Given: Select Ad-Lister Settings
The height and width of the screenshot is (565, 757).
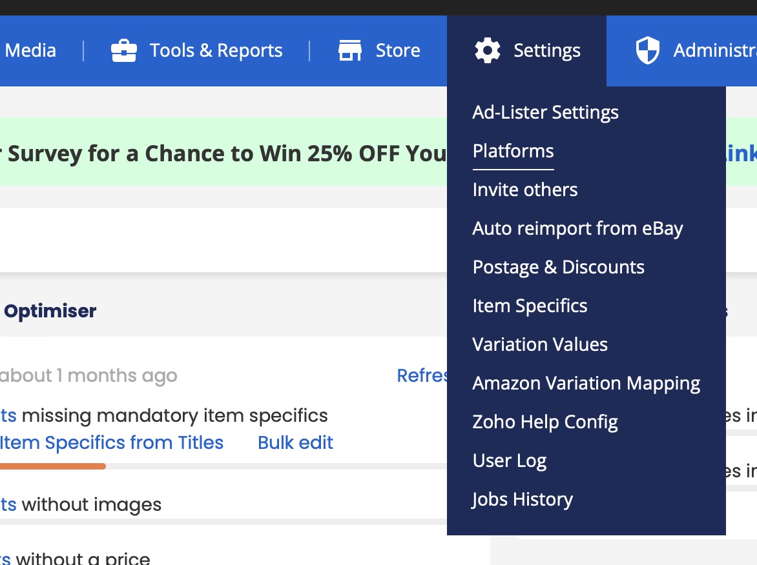Looking at the screenshot, I should (546, 112).
